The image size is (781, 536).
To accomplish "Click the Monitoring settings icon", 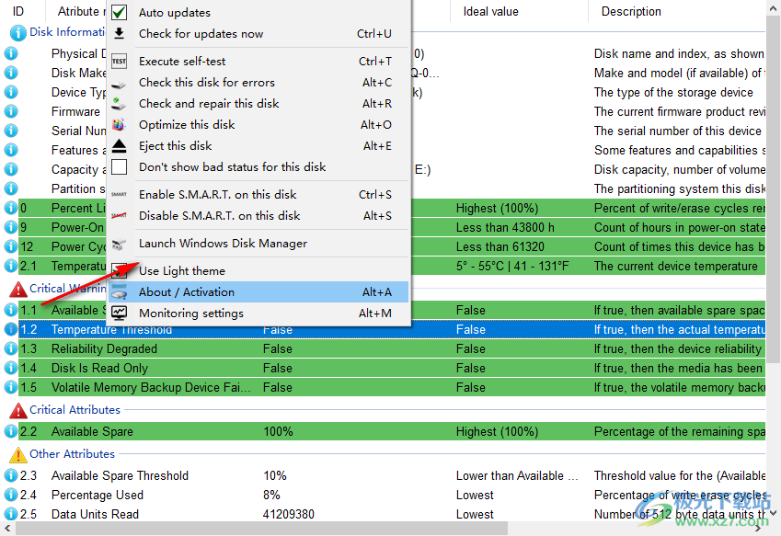I will pyautogui.click(x=119, y=314).
